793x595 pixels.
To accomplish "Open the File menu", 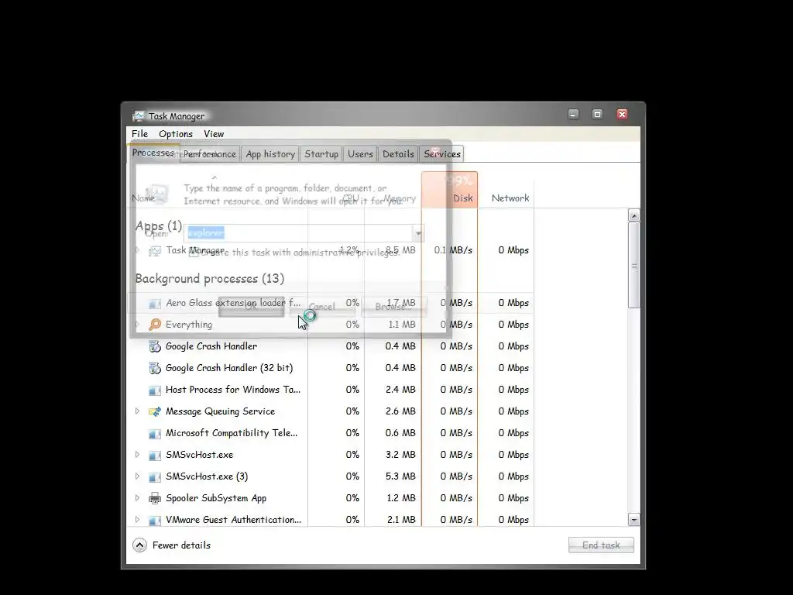I will pos(139,133).
